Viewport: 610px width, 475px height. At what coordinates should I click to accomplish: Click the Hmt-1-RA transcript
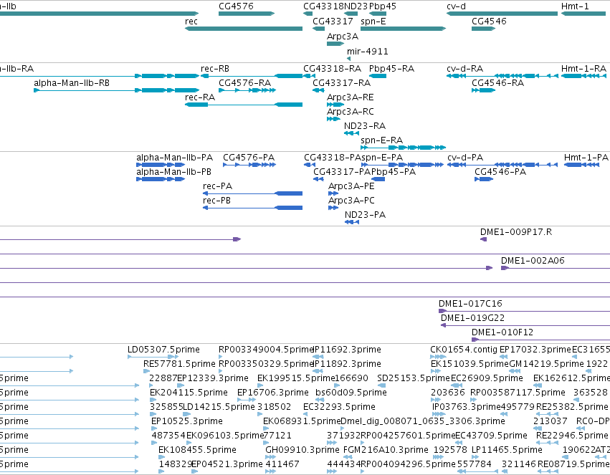click(583, 76)
